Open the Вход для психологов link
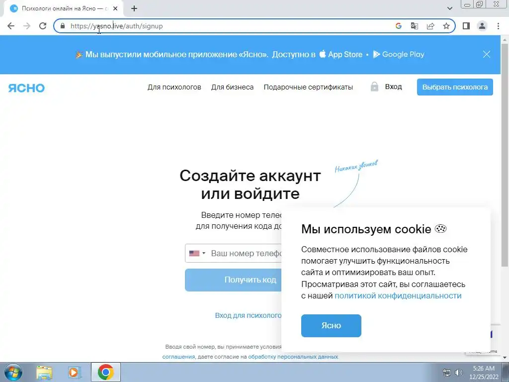This screenshot has height=382, width=509. point(249,315)
